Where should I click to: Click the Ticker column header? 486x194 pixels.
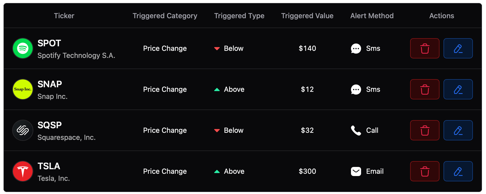[64, 16]
